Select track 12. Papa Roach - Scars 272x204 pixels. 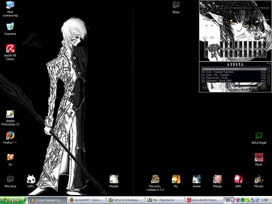click(x=234, y=78)
